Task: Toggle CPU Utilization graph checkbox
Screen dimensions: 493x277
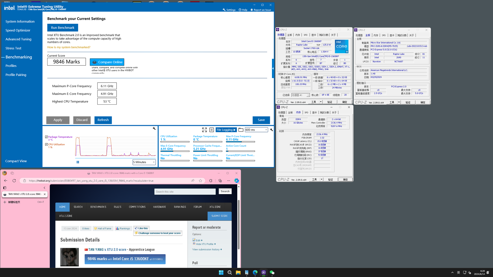Action: coord(46,144)
